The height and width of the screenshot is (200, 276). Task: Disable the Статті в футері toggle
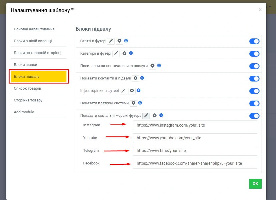[x=254, y=41]
